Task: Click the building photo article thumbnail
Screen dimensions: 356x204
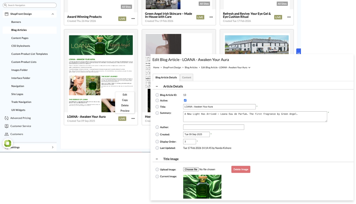Action: click(257, 44)
